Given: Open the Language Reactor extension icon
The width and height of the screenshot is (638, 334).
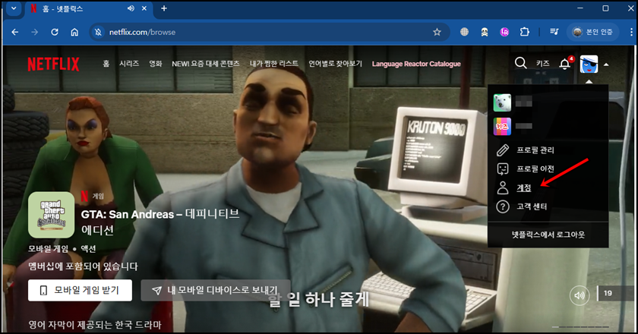Looking at the screenshot, I should point(504,32).
